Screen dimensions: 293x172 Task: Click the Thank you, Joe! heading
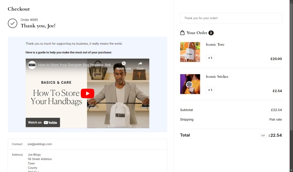pos(38,26)
